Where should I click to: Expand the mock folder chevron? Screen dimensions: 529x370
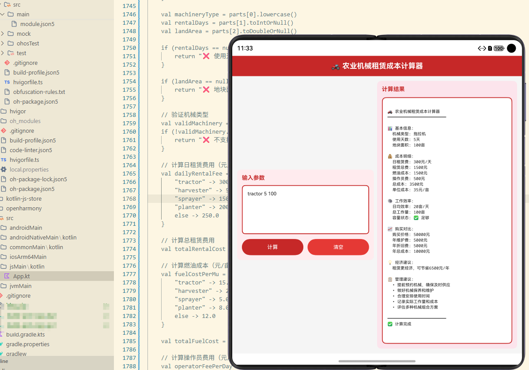(2, 34)
